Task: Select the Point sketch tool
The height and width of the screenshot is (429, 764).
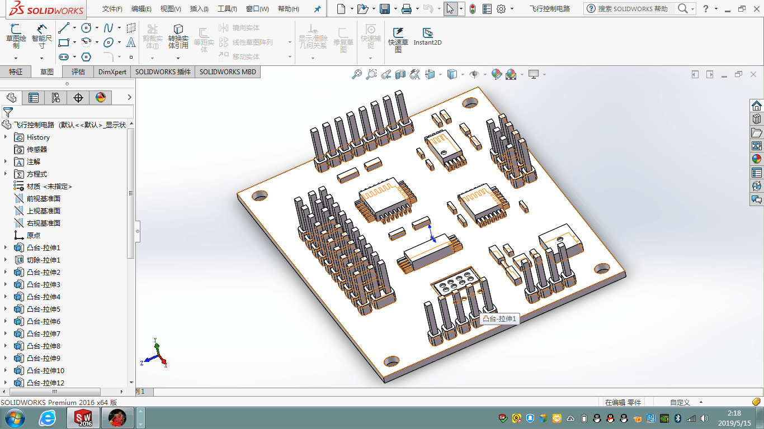Action: 131,57
